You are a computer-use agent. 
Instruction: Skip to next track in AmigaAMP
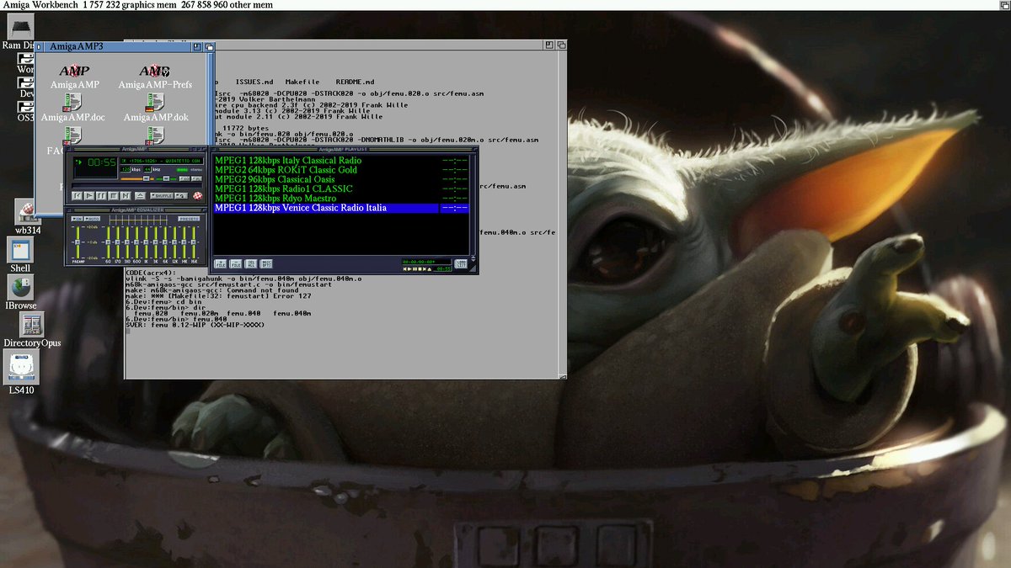pyautogui.click(x=126, y=196)
